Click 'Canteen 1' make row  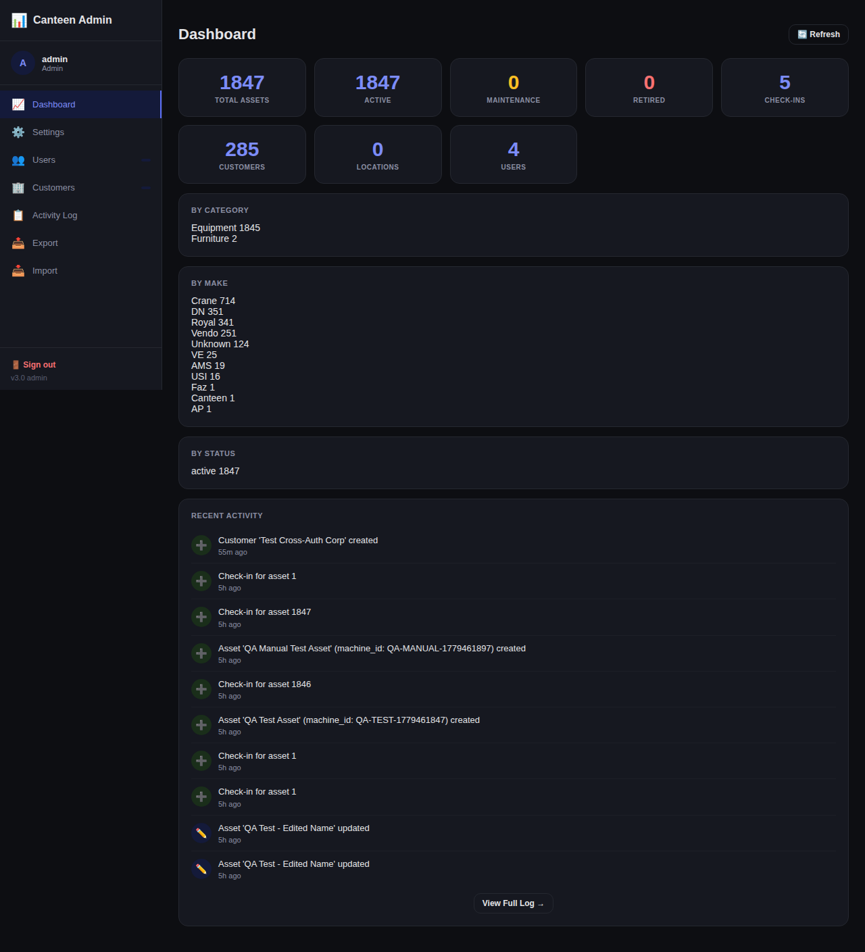coord(213,398)
